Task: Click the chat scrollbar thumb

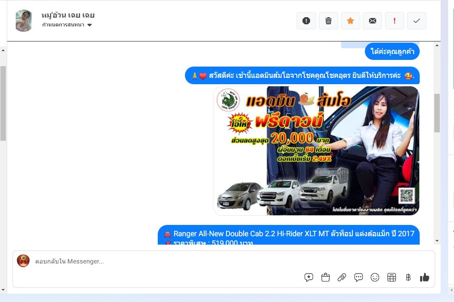Action: click(x=437, y=113)
